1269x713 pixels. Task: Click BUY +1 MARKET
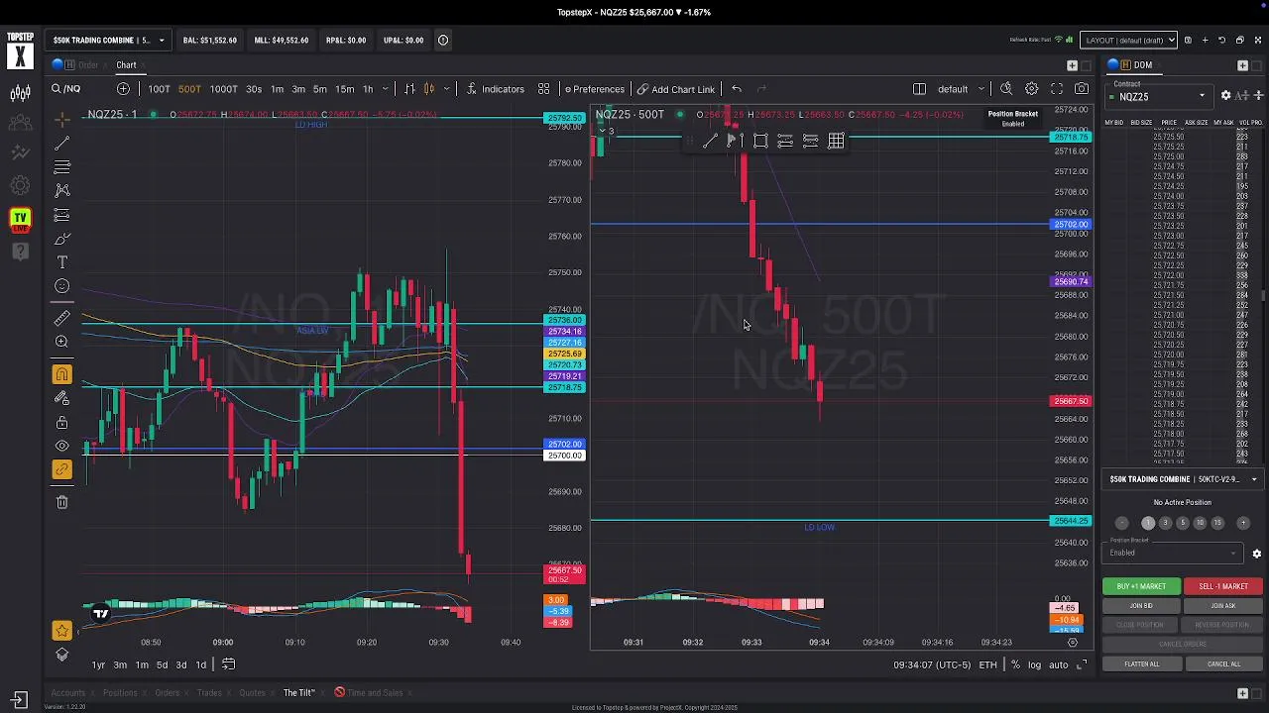click(x=1141, y=586)
